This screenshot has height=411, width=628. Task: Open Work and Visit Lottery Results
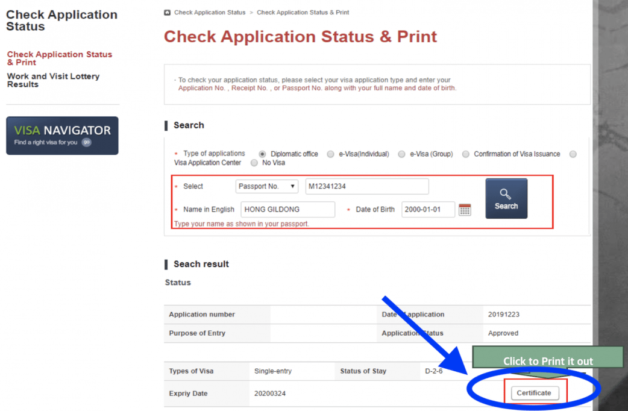pyautogui.click(x=53, y=80)
